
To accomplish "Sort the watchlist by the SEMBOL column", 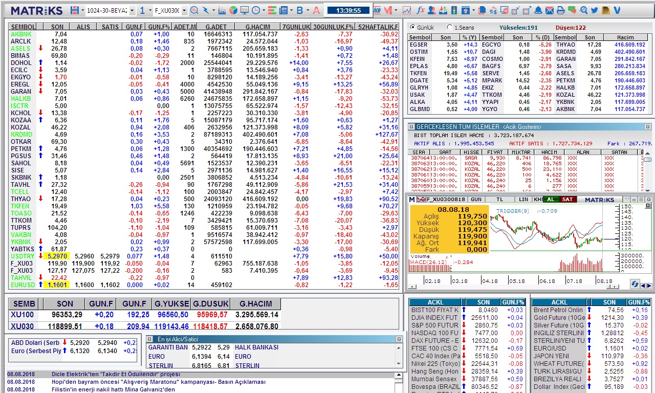I will point(23,27).
